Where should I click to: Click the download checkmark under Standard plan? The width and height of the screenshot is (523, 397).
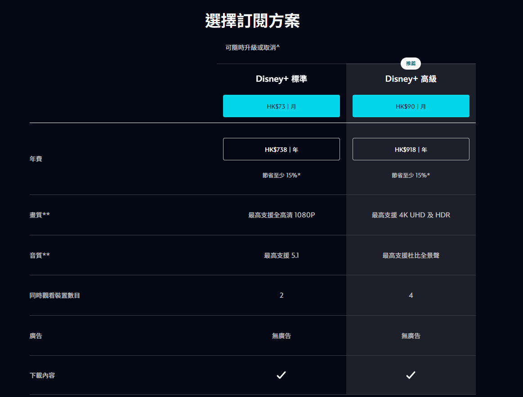tap(281, 375)
